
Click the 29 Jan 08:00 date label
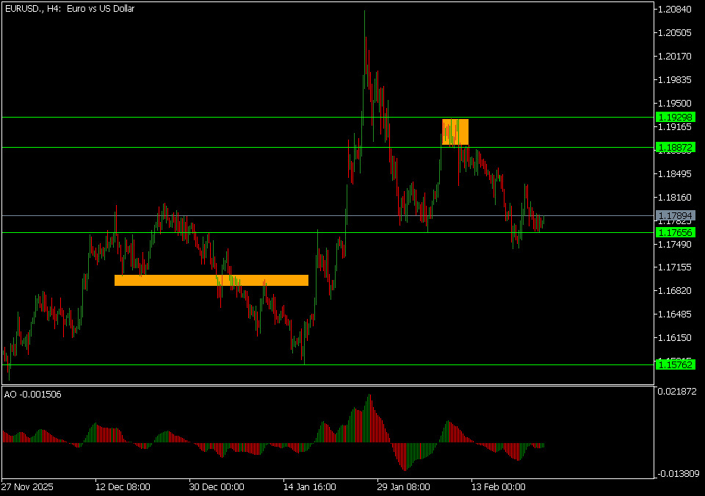point(405,486)
